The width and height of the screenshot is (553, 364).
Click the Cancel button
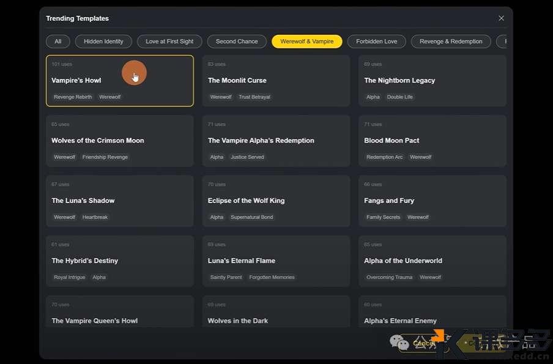[423, 343]
